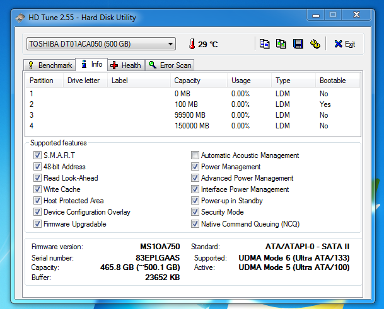Click the capacity value 465.8 GB
This screenshot has width=384, height=309.
140,267
